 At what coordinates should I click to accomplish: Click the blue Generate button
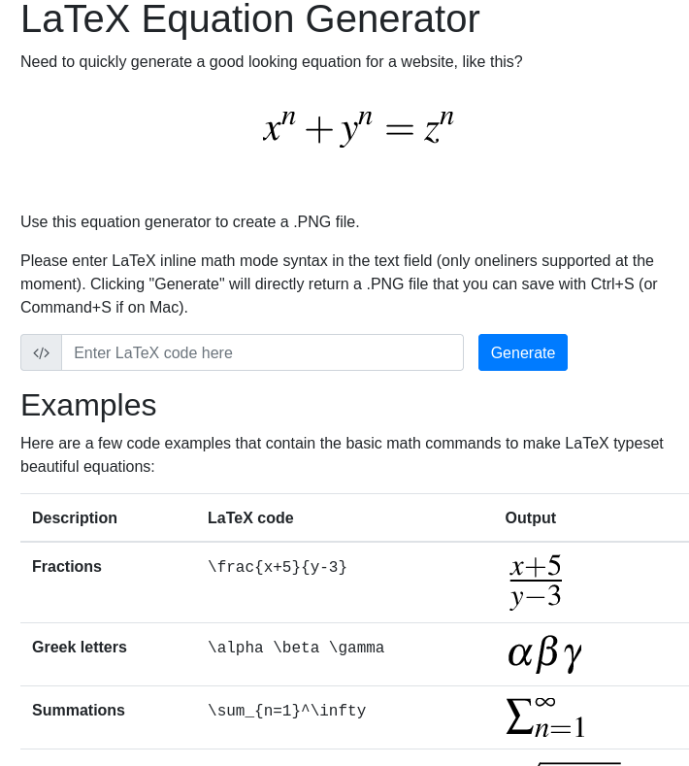click(x=522, y=352)
